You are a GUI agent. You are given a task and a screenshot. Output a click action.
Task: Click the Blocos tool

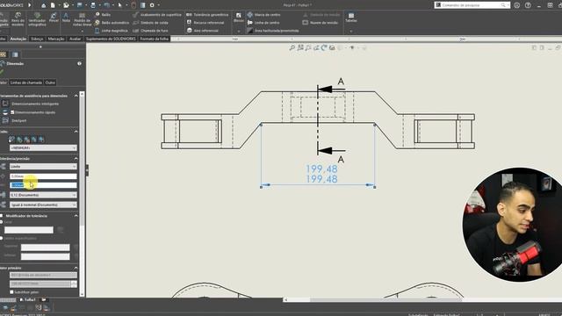[238, 18]
